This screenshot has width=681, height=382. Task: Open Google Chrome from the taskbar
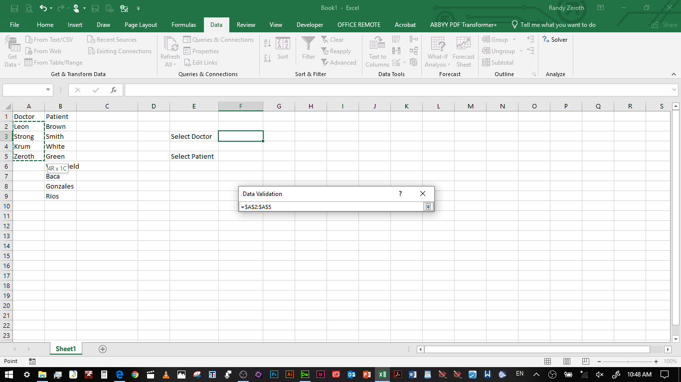tap(135, 375)
